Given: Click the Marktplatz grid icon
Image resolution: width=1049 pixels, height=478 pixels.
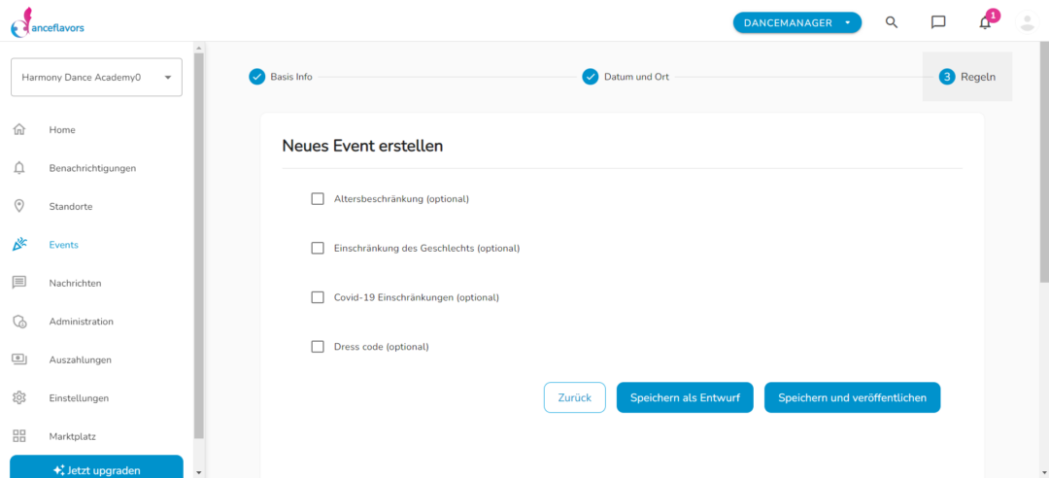Looking at the screenshot, I should click(19, 436).
